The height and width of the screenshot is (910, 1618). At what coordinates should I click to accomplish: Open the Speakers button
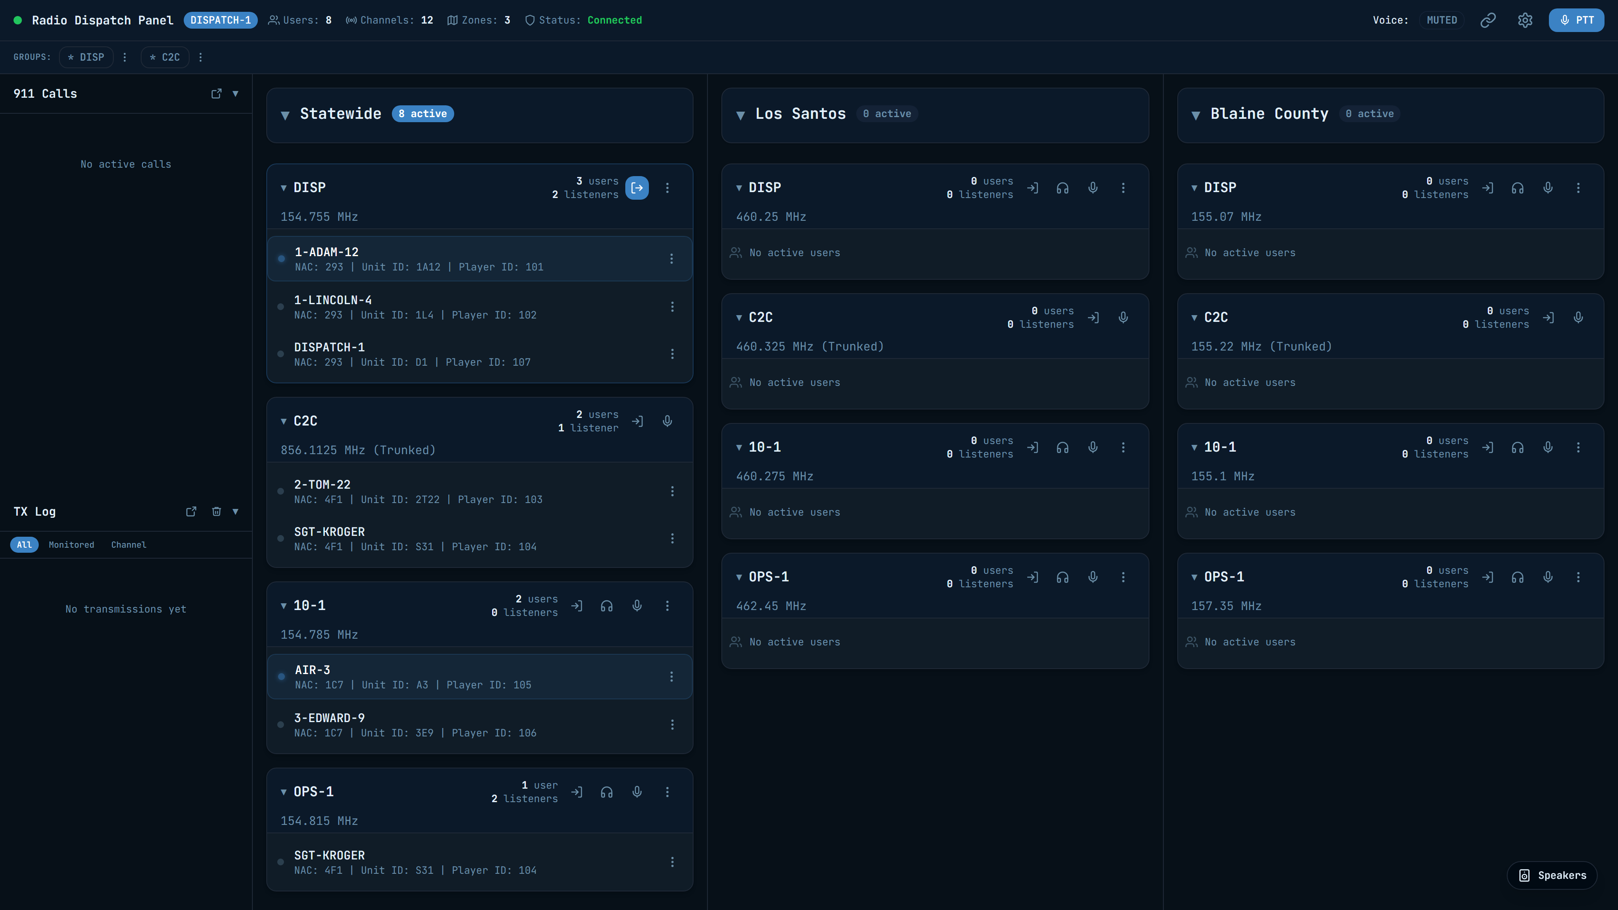tap(1552, 875)
